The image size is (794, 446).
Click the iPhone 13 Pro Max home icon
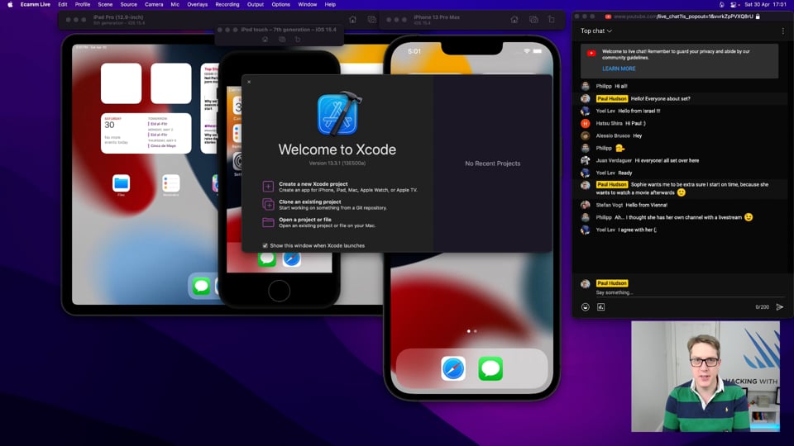[514, 20]
